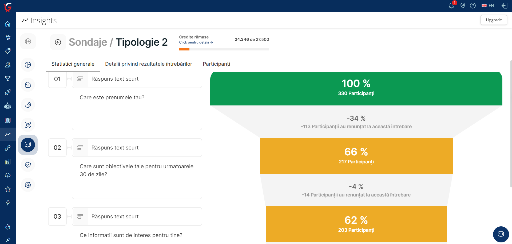The height and width of the screenshot is (244, 512).
Task: Open the chat bubble widget bottom right
Action: pyautogui.click(x=501, y=234)
